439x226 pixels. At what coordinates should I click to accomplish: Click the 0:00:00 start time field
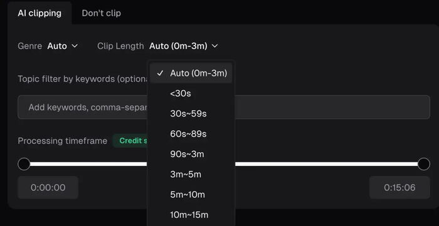(48, 187)
